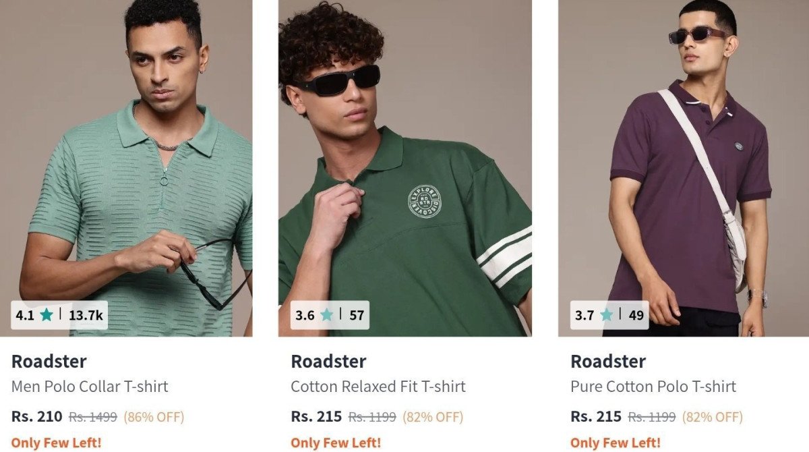Viewport: 809px width, 452px height.
Task: Click the star icon beside the 3.7 rating
Action: click(x=606, y=314)
